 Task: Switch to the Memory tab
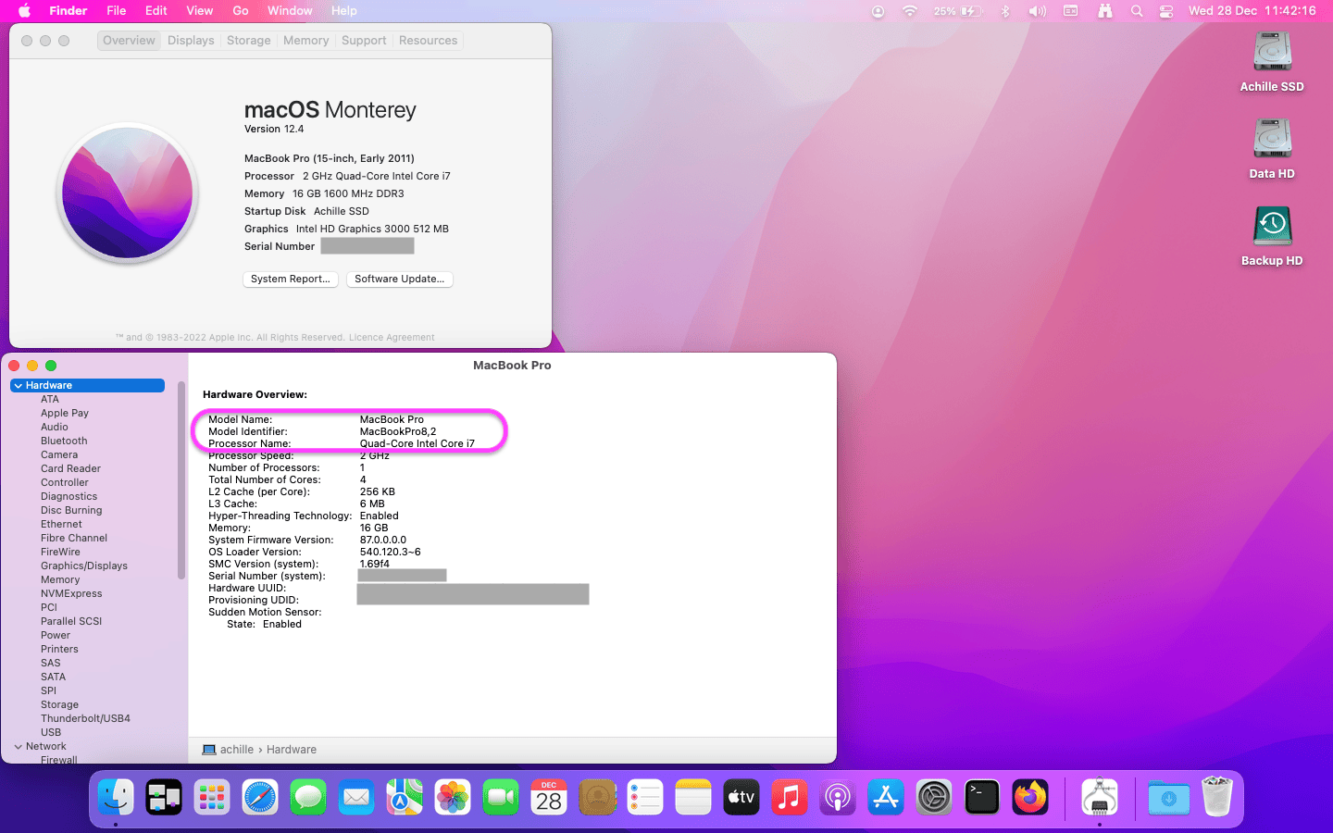(x=305, y=41)
